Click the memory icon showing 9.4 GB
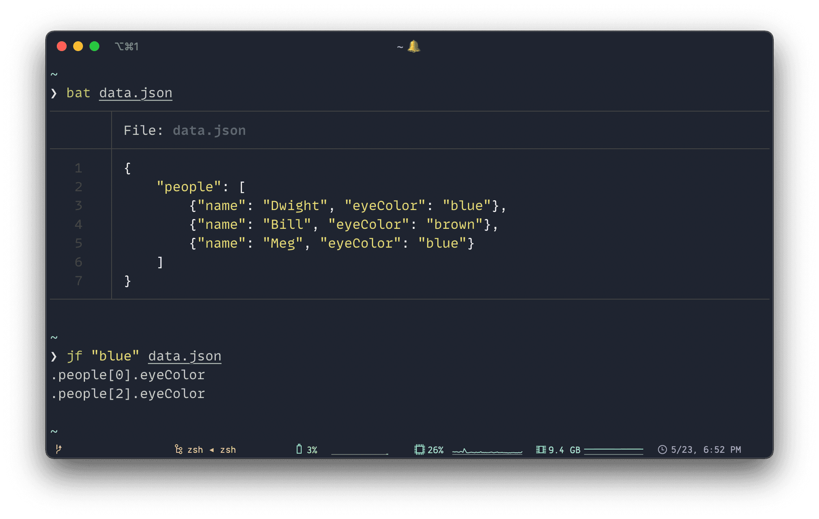Screen dimensions: 819x519 point(541,450)
